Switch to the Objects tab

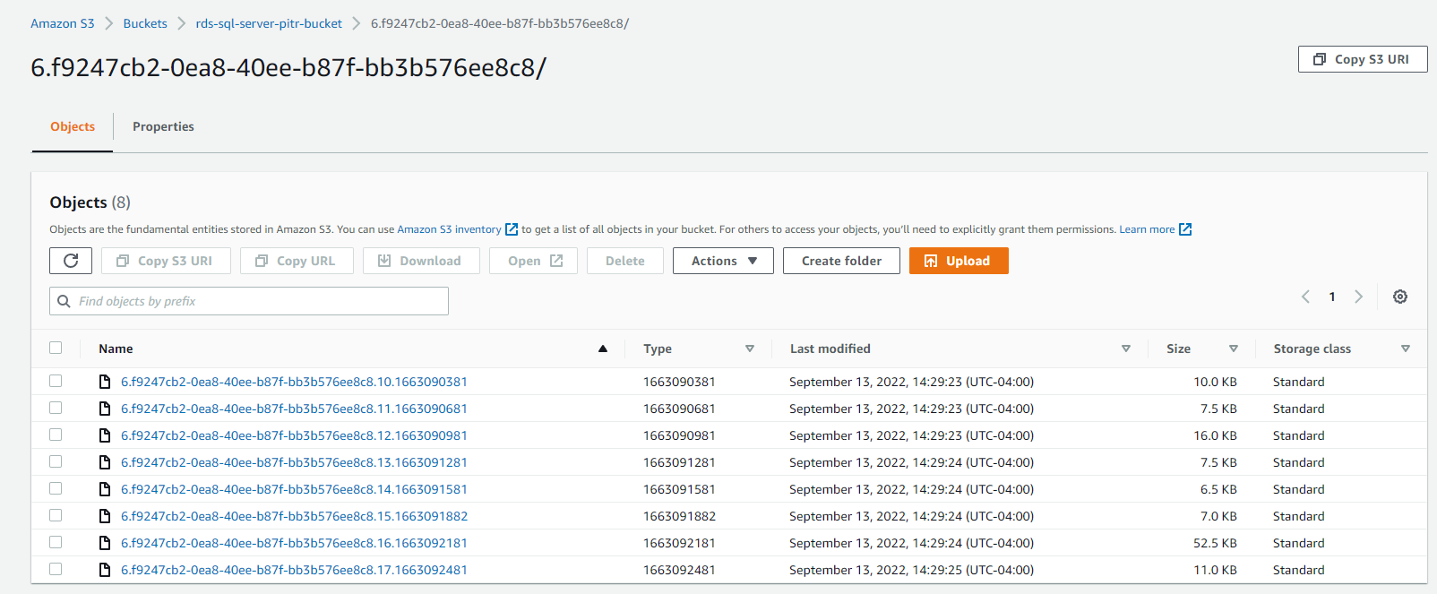[73, 127]
